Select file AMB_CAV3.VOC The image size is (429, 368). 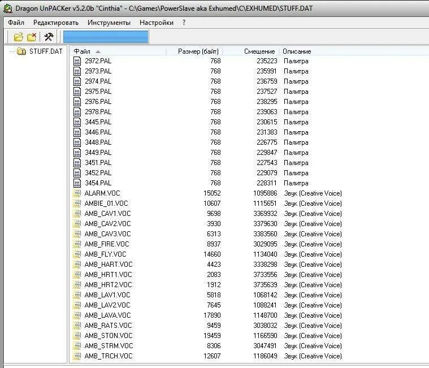107,234
